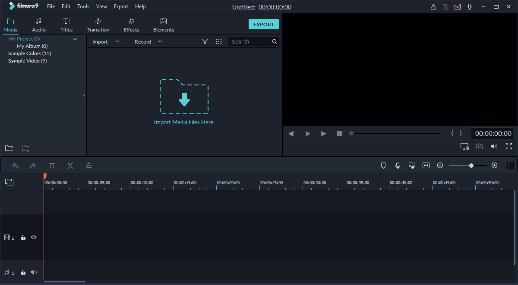This screenshot has height=285, width=518.
Task: Open the Record dropdown
Action: point(148,42)
